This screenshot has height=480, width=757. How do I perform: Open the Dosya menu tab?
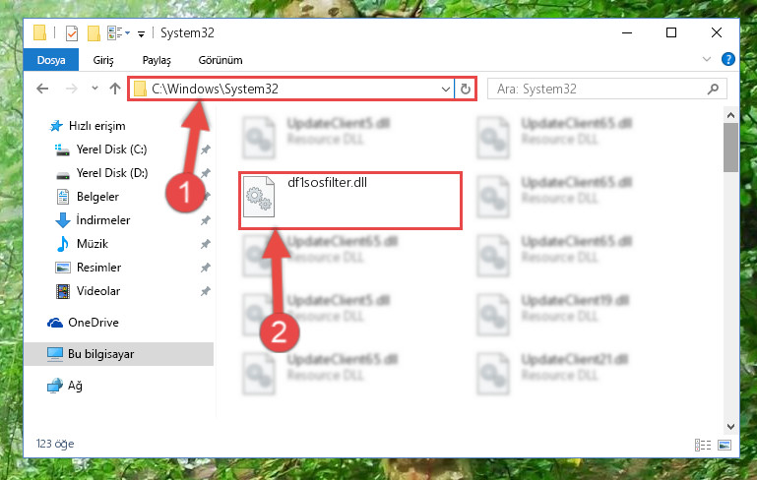coord(51,60)
